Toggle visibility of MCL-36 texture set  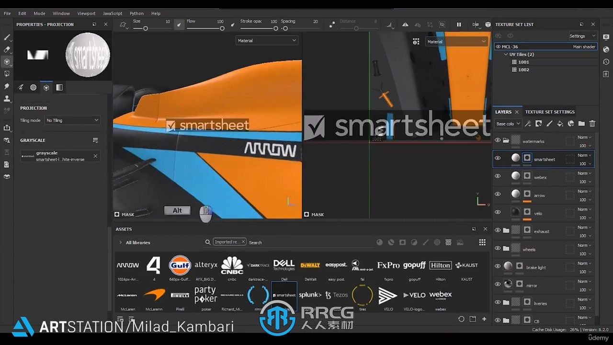pyautogui.click(x=498, y=47)
